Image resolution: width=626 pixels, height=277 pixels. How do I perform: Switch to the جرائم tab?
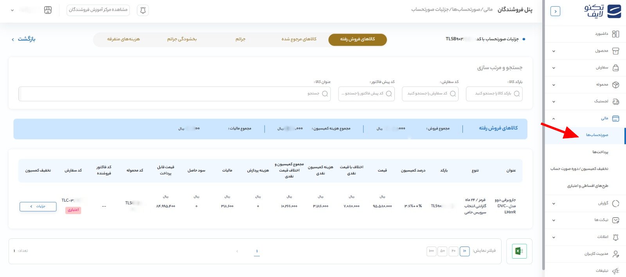coord(240,39)
